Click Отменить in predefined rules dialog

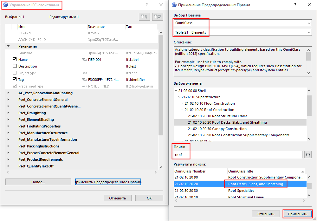pos(266,214)
